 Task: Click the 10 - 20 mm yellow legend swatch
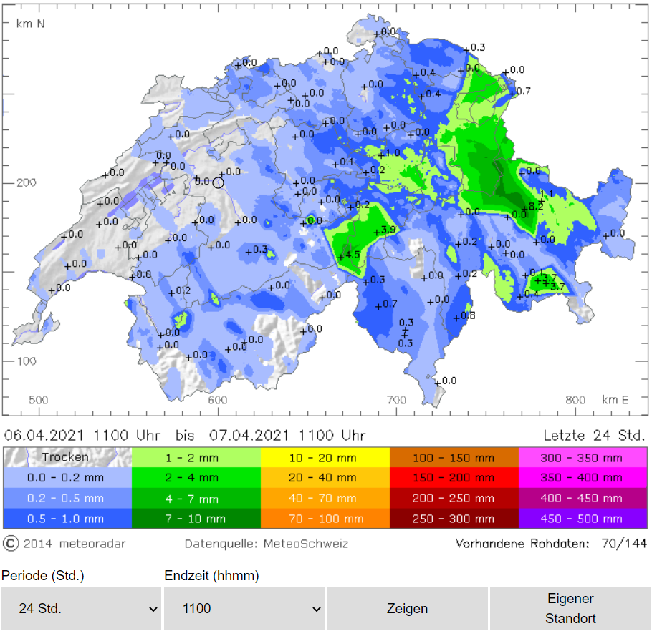[x=325, y=457]
